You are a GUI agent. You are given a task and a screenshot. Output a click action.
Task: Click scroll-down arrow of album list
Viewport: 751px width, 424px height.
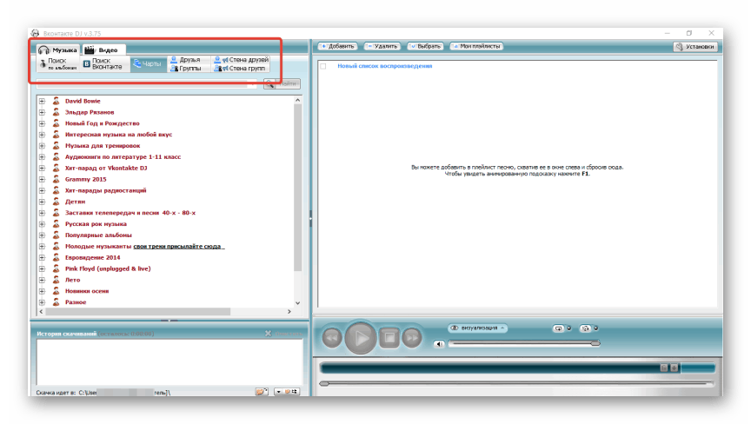(297, 303)
